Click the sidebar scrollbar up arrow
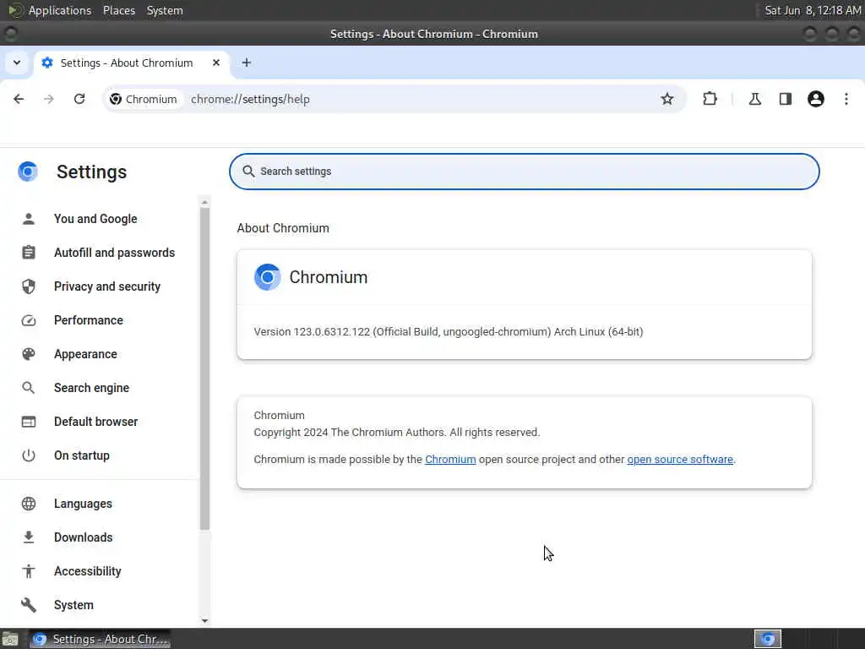The image size is (865, 649). pos(204,203)
